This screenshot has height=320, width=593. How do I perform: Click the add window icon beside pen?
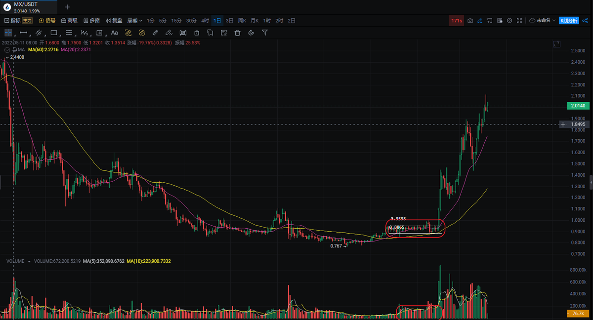tap(489, 21)
